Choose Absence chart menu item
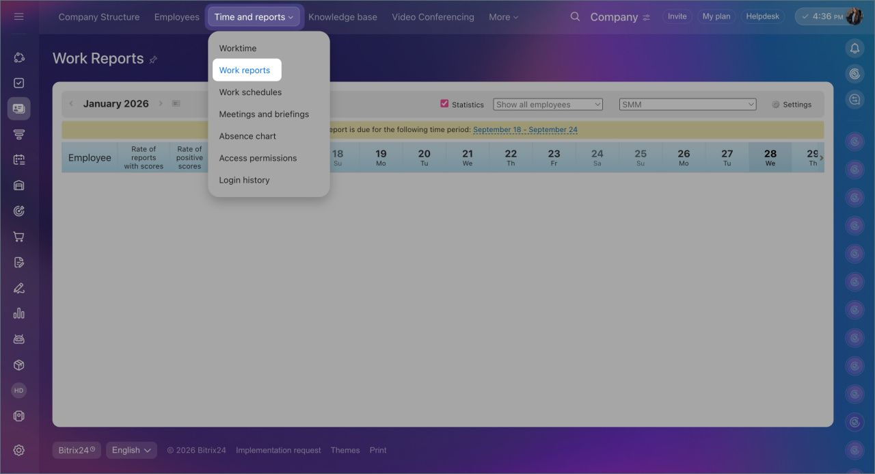The width and height of the screenshot is (875, 474). click(247, 136)
